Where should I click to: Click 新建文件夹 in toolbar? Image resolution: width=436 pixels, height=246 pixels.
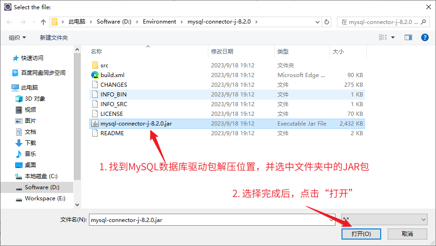pyautogui.click(x=53, y=37)
